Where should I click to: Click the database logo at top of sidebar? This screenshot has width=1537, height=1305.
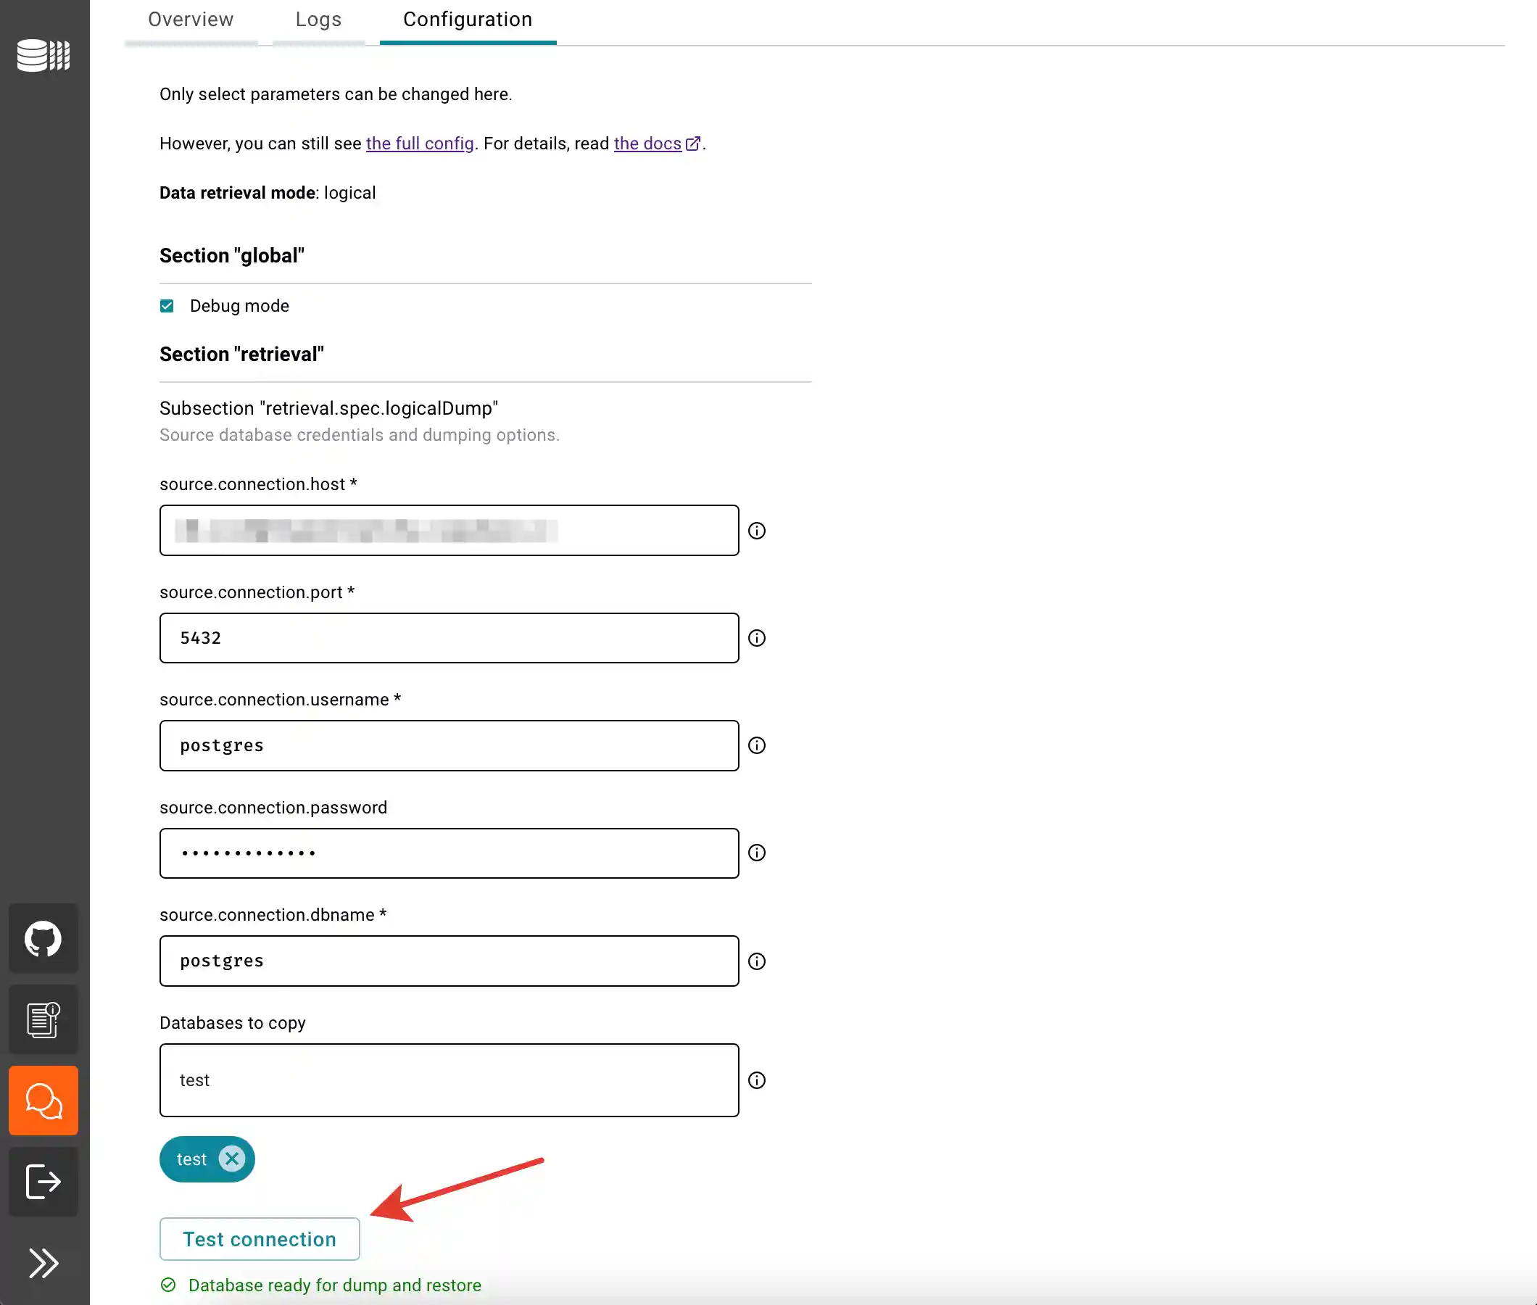[42, 56]
